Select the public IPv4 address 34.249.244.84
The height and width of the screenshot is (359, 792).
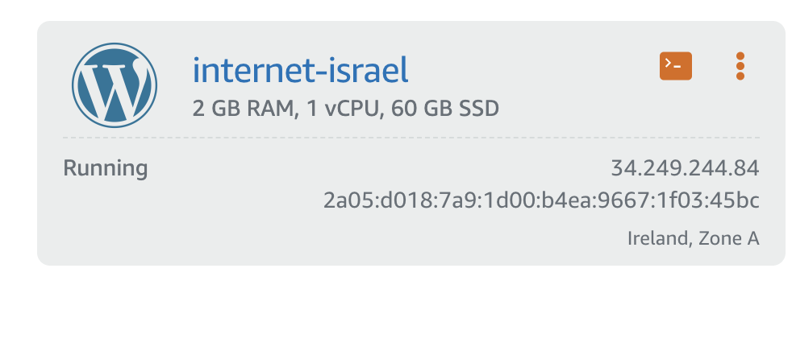tap(685, 168)
